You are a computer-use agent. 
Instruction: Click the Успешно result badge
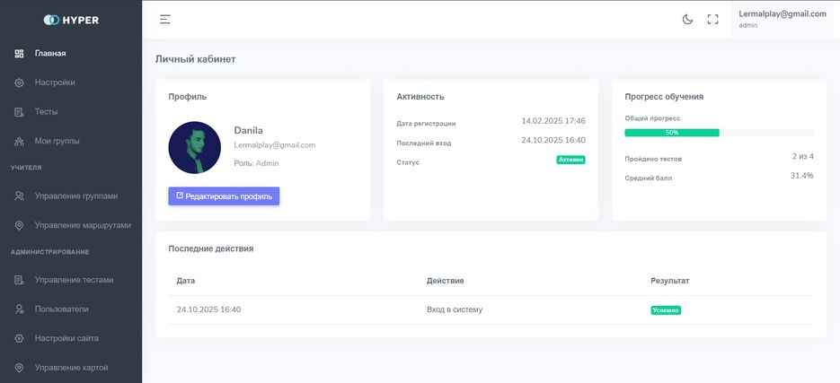point(666,310)
